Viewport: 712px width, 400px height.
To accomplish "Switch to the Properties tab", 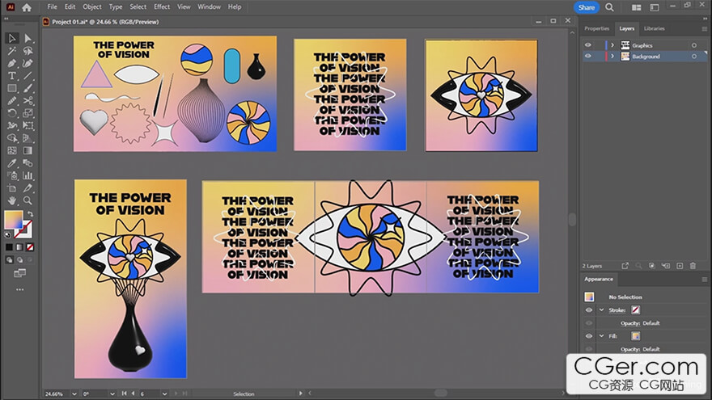I will tap(596, 28).
